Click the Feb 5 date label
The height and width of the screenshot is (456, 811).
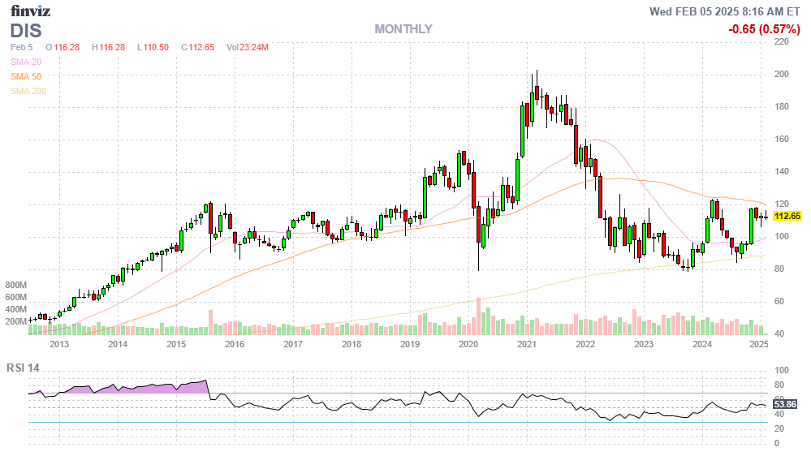[23, 47]
